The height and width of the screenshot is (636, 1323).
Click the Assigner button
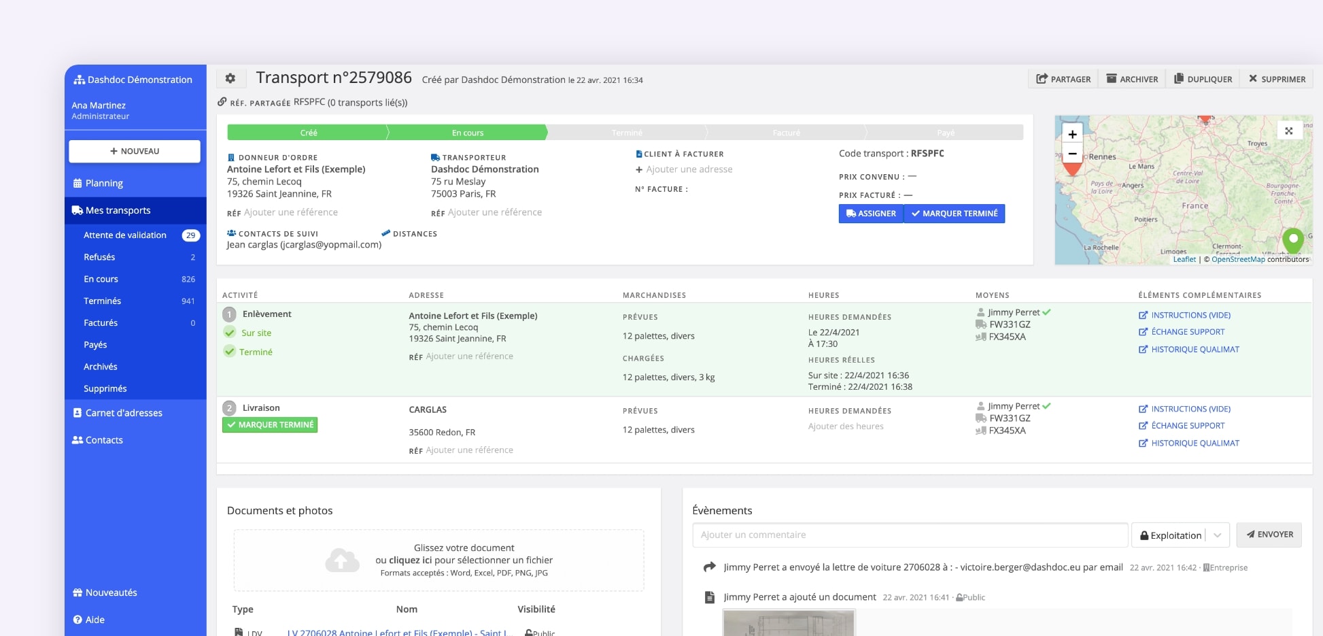point(871,214)
